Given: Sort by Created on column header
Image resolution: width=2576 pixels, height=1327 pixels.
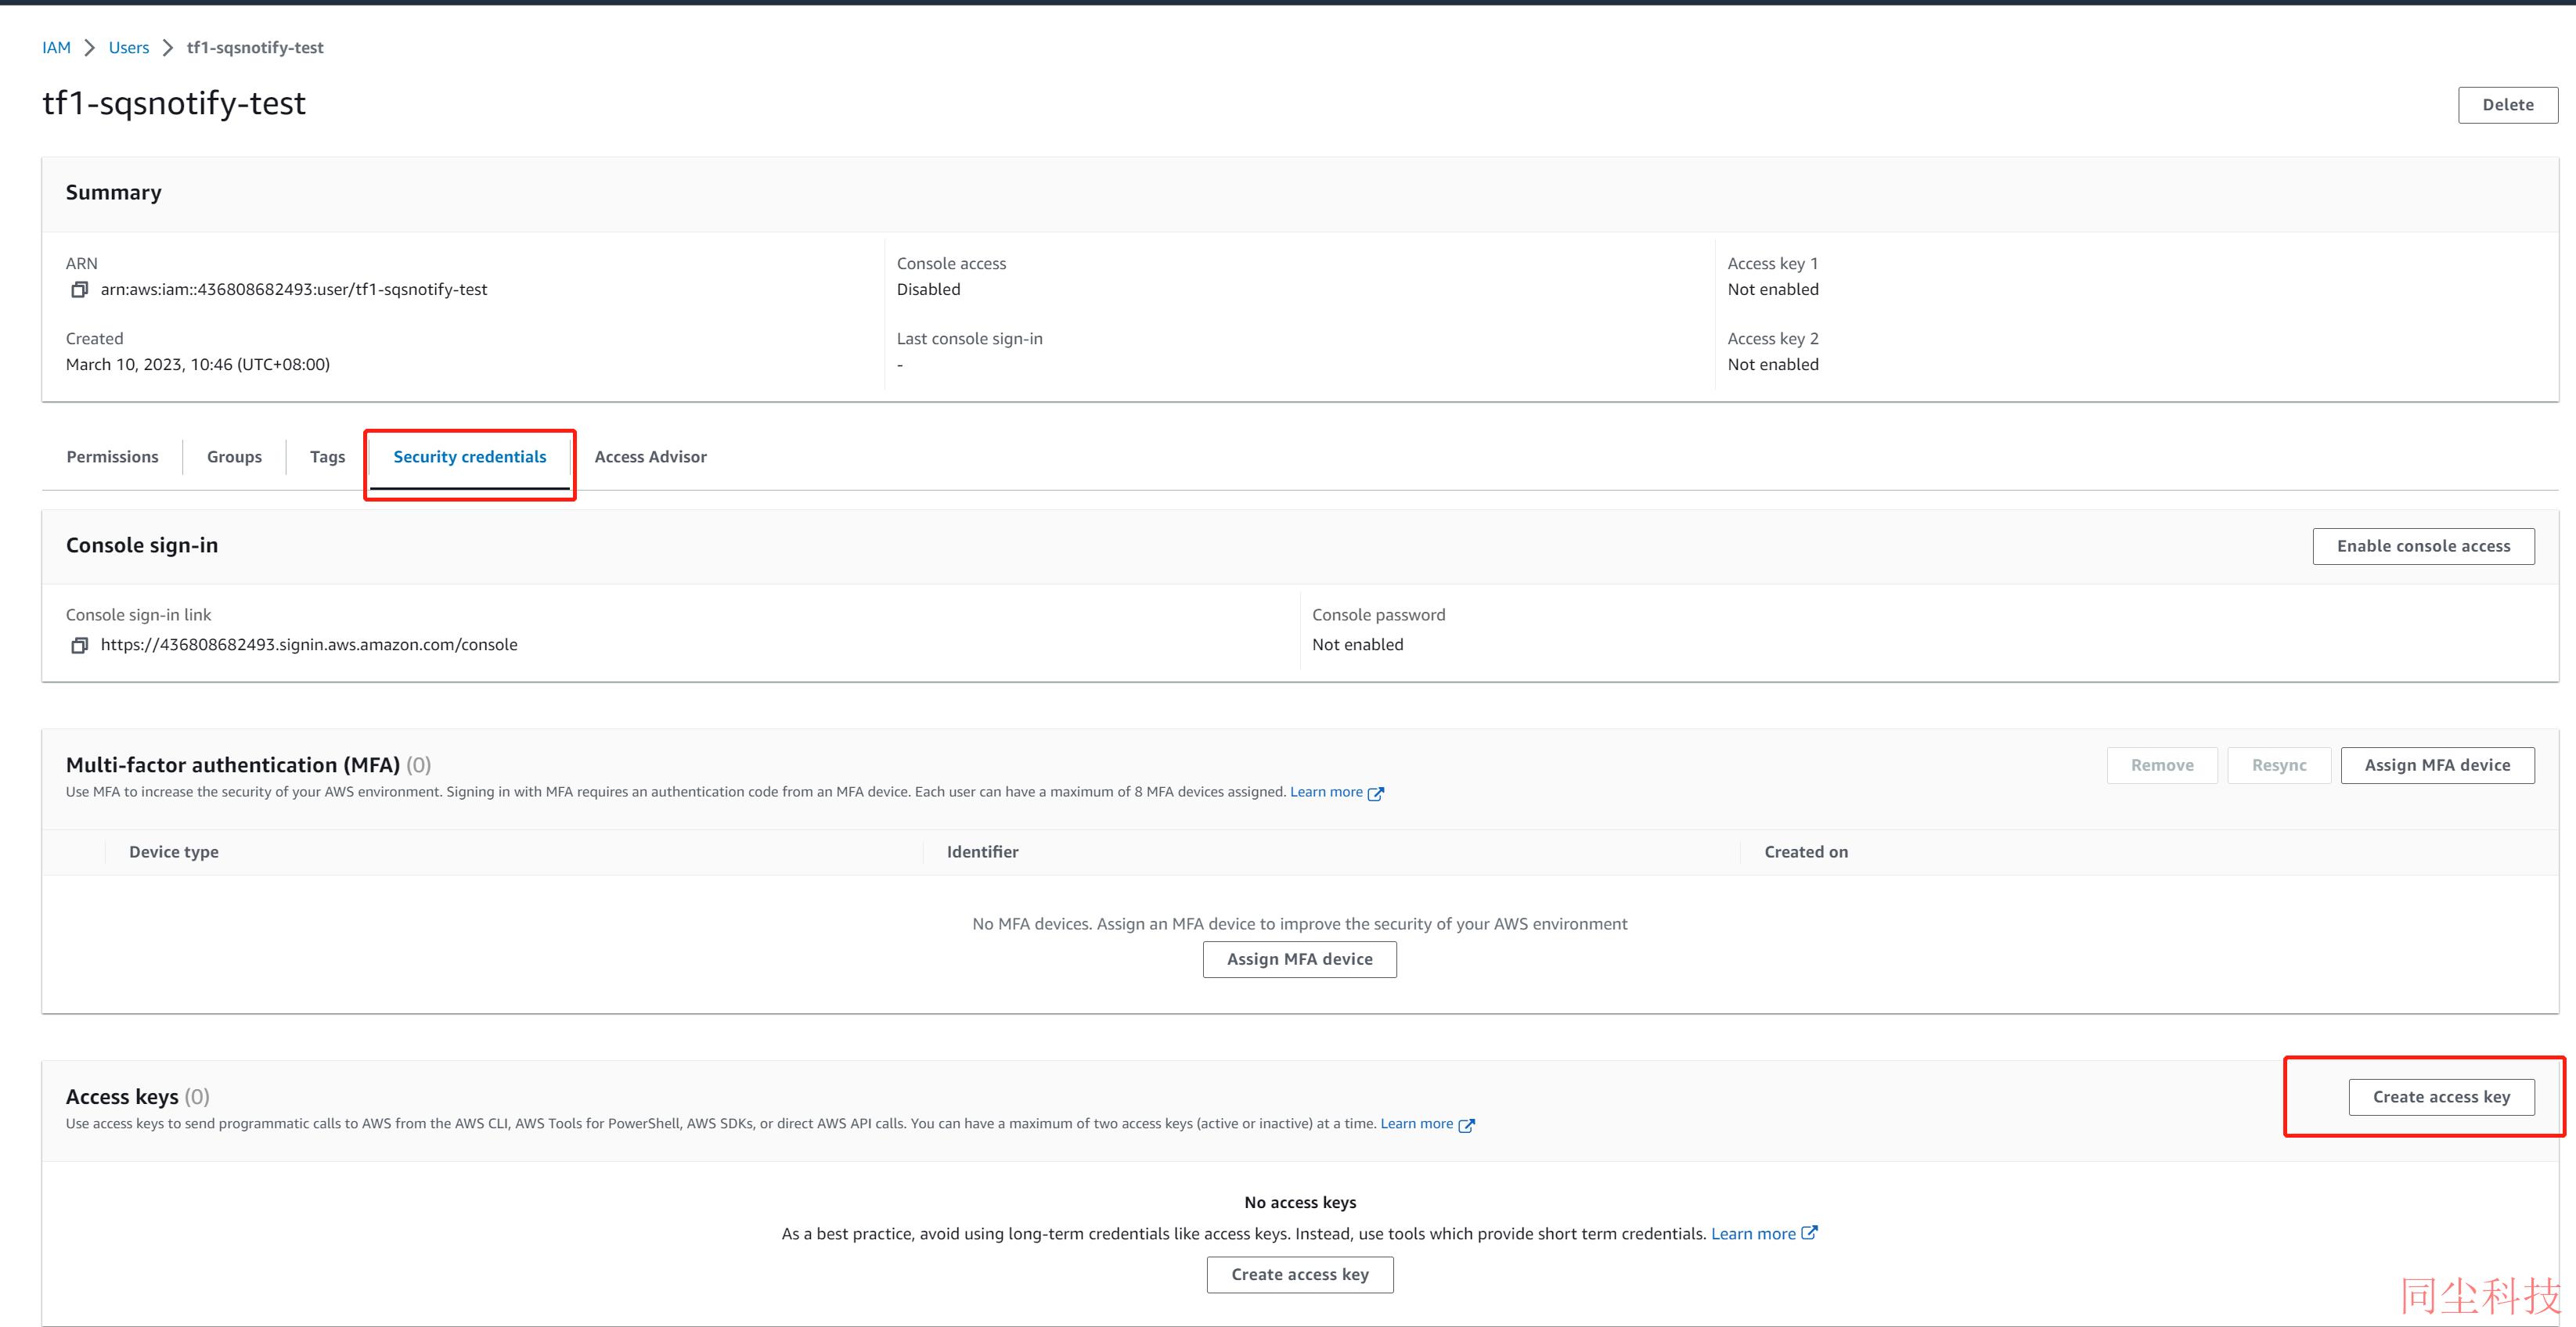Looking at the screenshot, I should (x=1806, y=852).
